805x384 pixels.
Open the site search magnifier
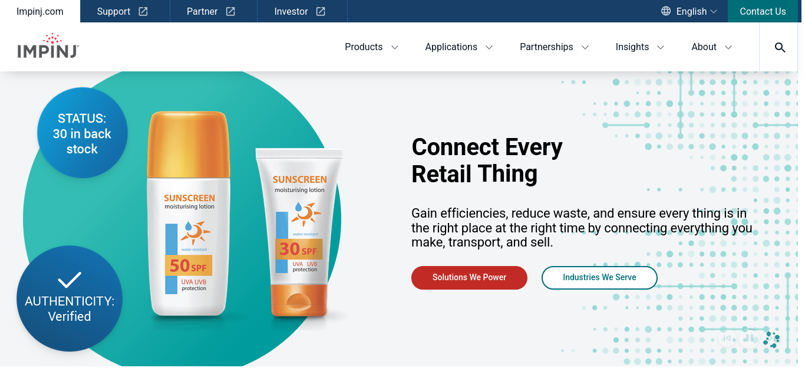[780, 47]
